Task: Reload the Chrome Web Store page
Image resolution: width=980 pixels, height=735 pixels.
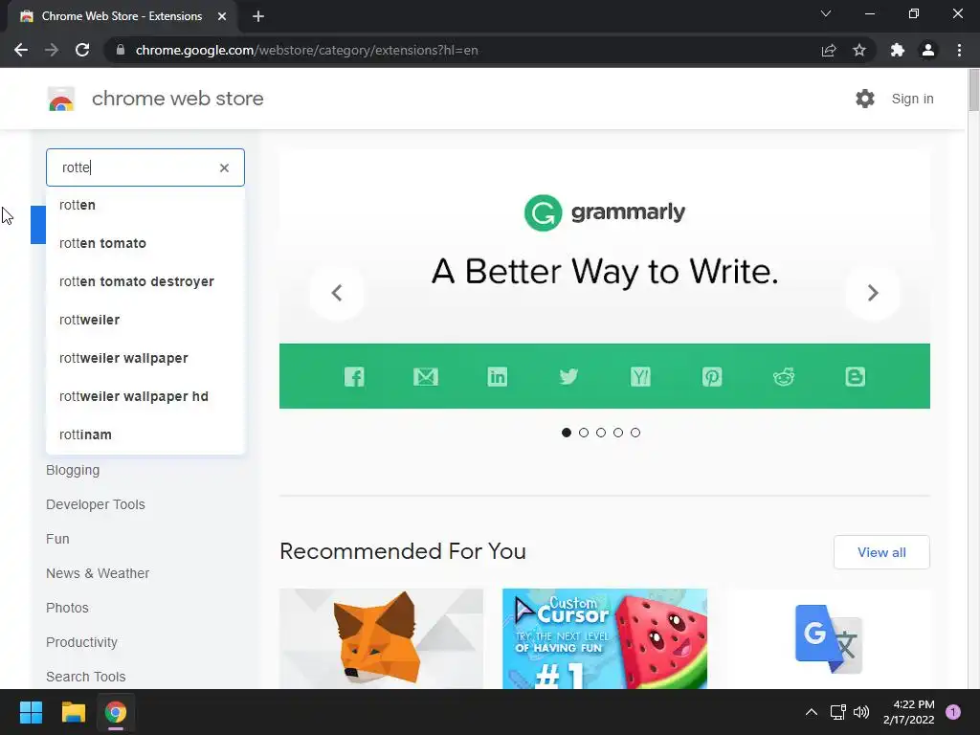Action: tap(82, 50)
